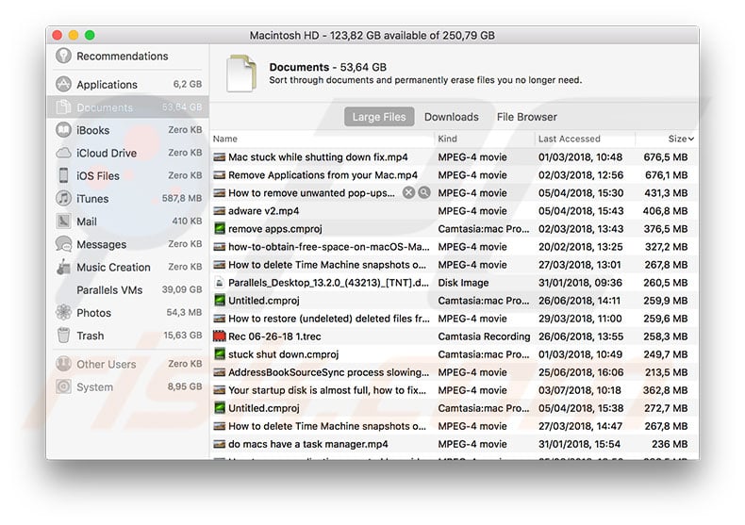Click the iBooks sidebar icon

click(63, 130)
